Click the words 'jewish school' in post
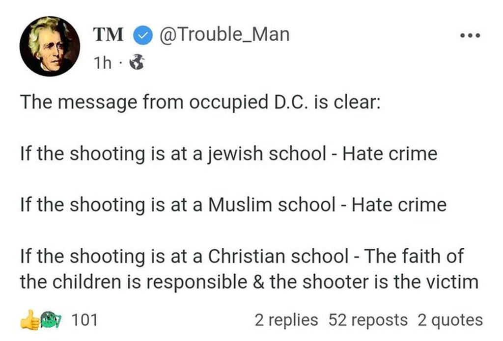Viewport: 503px width, 341px height. click(x=267, y=154)
